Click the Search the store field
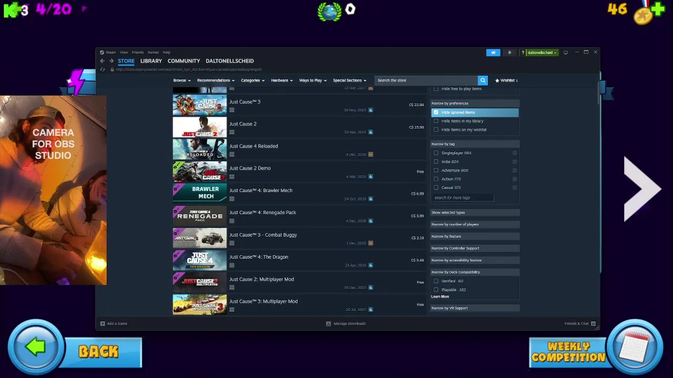 426,80
